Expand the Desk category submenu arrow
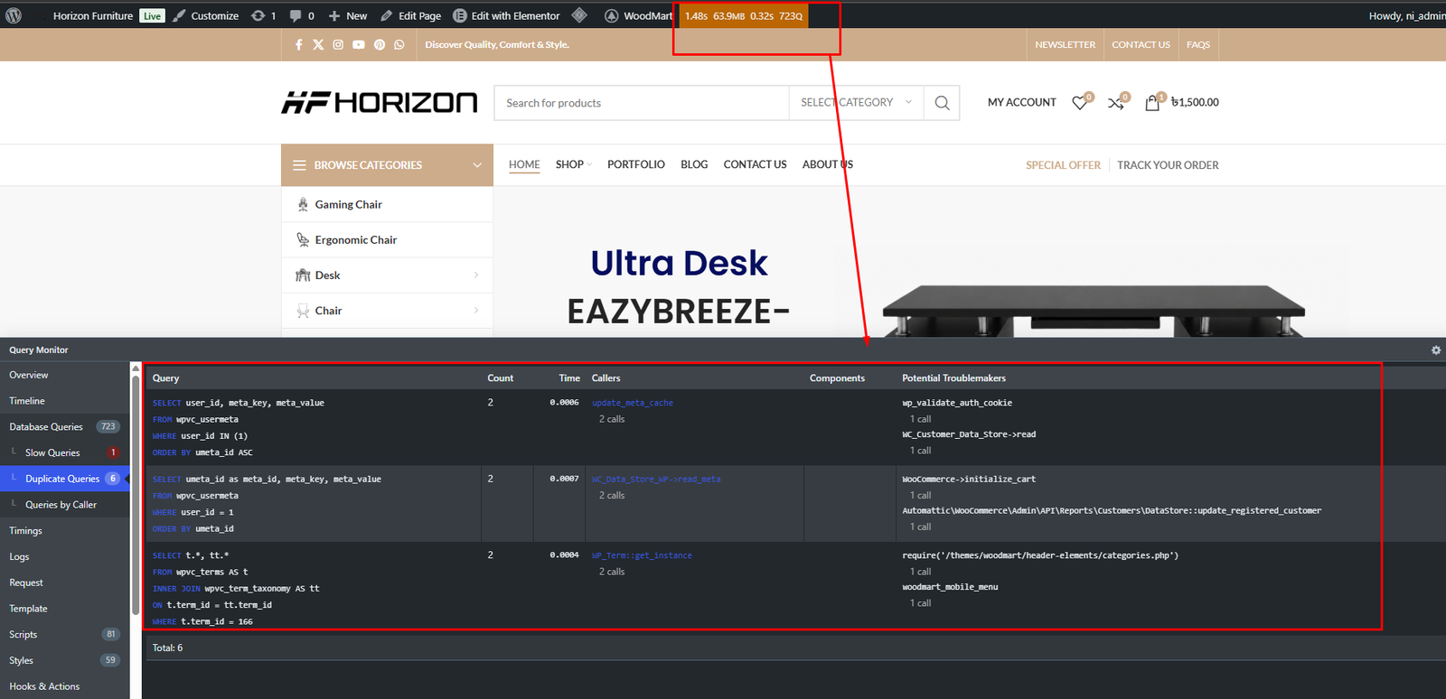 click(x=476, y=275)
